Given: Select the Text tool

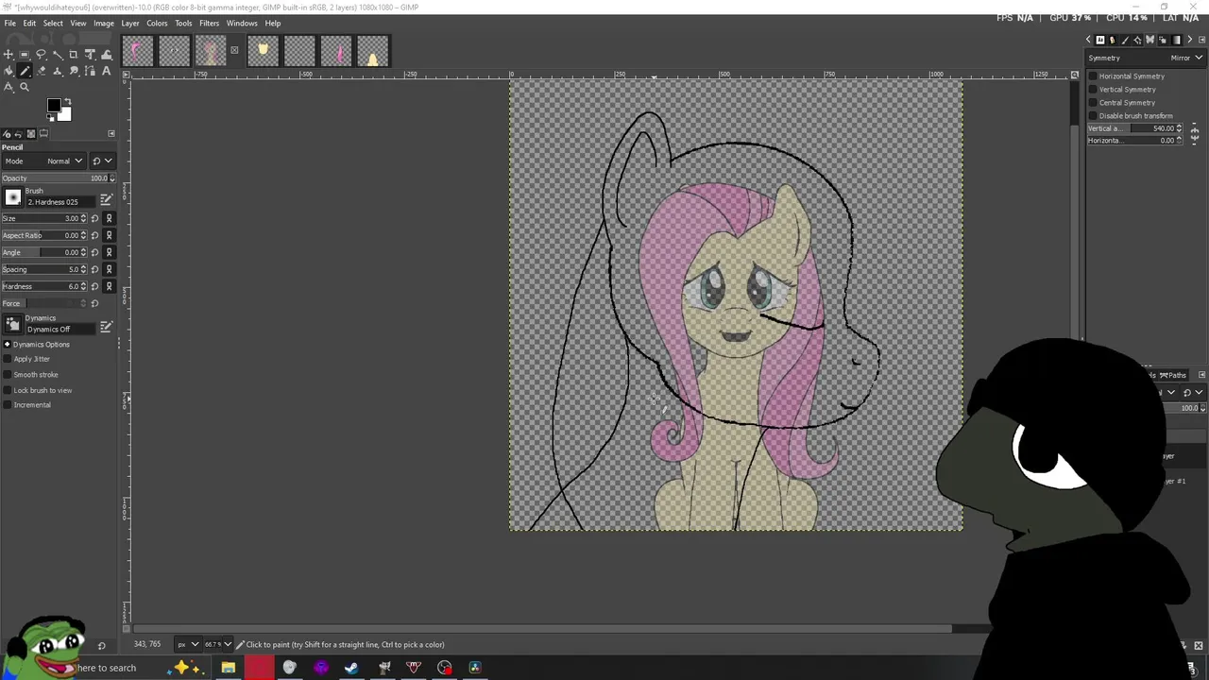Looking at the screenshot, I should point(106,71).
